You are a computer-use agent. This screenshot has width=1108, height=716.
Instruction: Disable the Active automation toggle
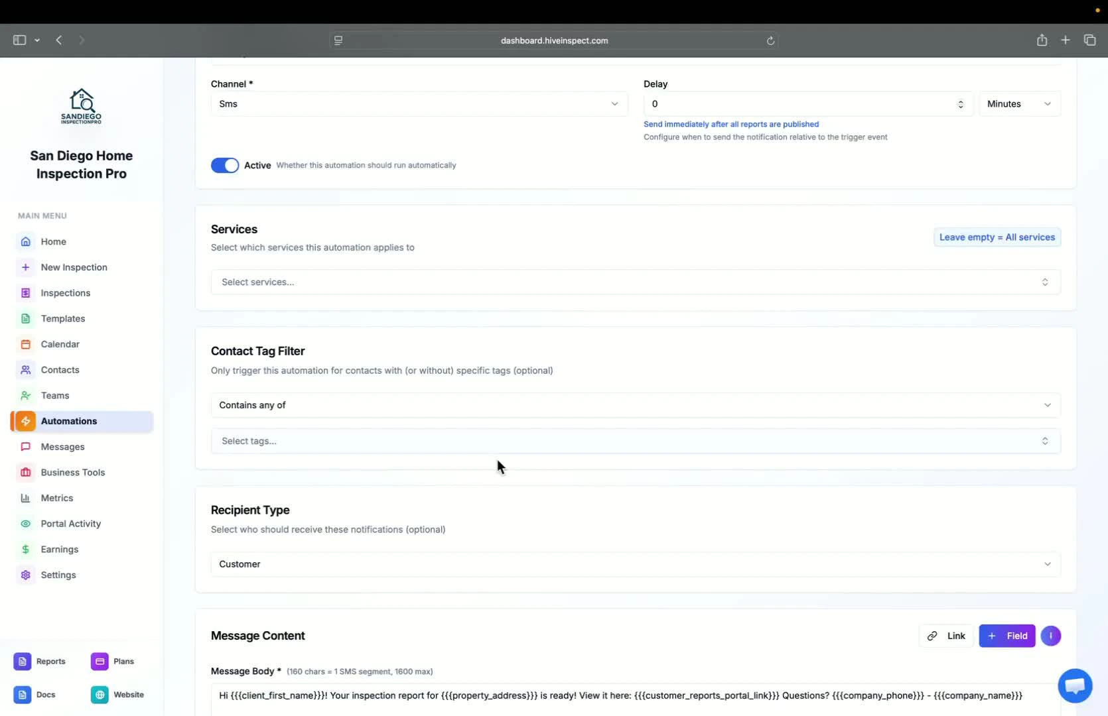(224, 165)
